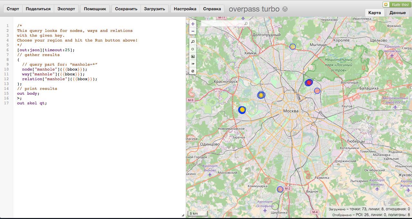Place cursor in the relation["manhole"] line
412x219 pixels.
(60, 79)
